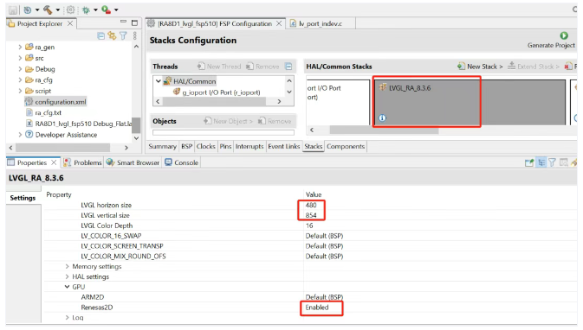Click the LVGL horizon size value field

point(311,205)
